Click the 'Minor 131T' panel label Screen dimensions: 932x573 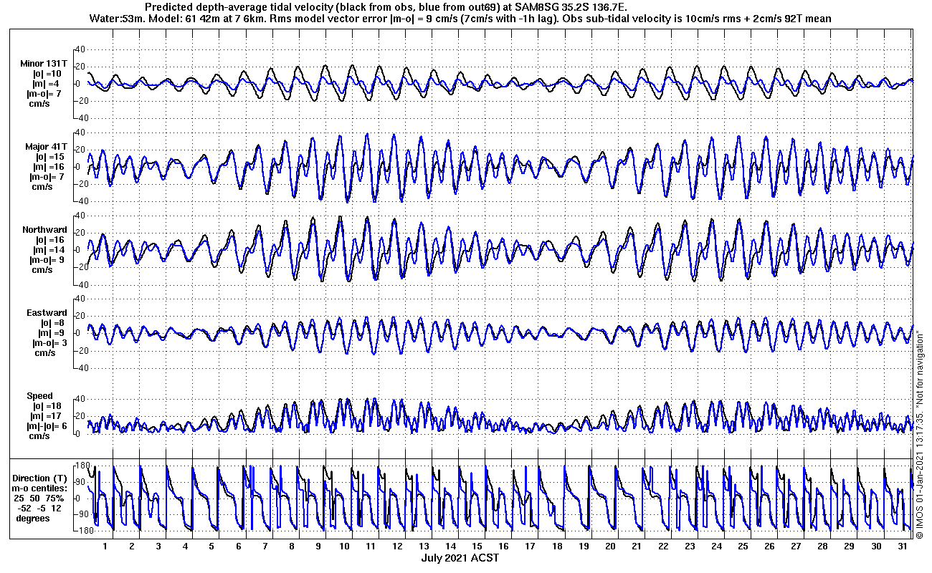(x=45, y=64)
